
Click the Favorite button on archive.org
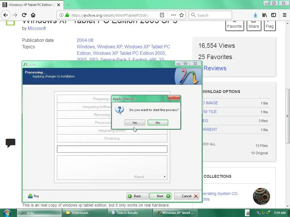(x=234, y=26)
